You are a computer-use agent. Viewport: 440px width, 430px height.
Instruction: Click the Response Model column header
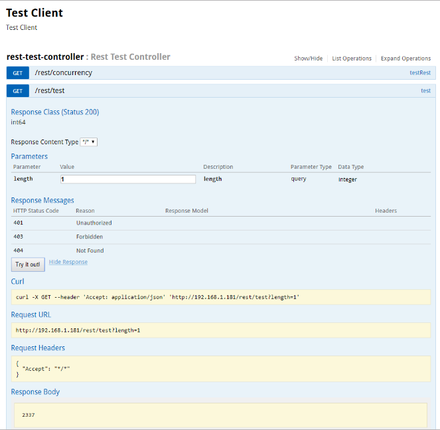186,211
